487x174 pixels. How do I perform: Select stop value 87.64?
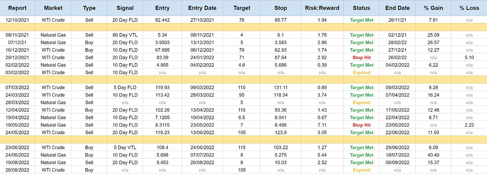point(281,57)
